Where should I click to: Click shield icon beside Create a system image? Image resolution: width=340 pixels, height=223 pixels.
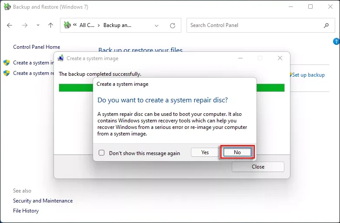click(7, 63)
